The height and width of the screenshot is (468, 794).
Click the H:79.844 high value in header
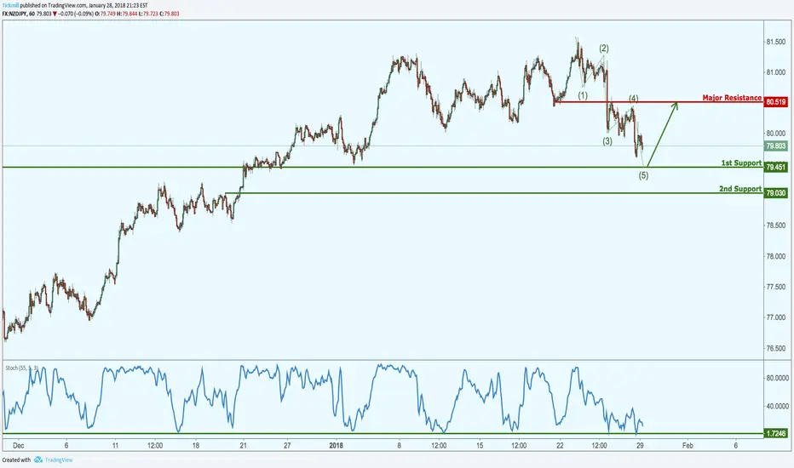[x=127, y=14]
